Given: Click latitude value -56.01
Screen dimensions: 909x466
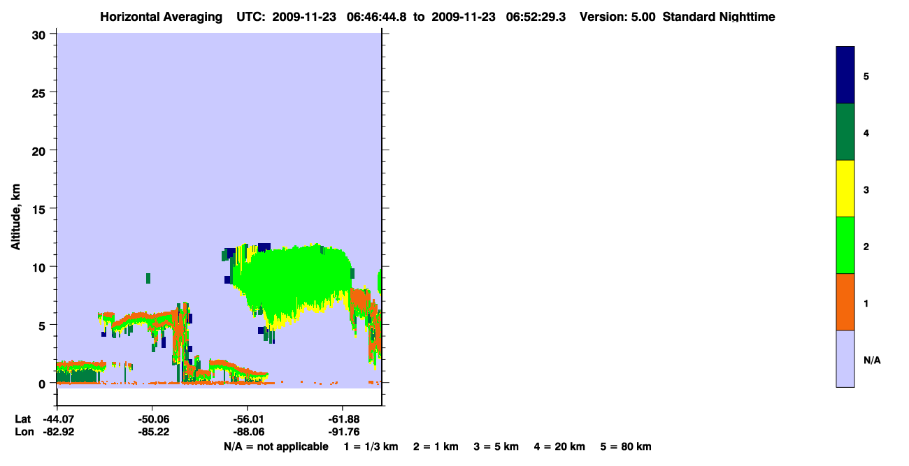Looking at the screenshot, I should (248, 419).
